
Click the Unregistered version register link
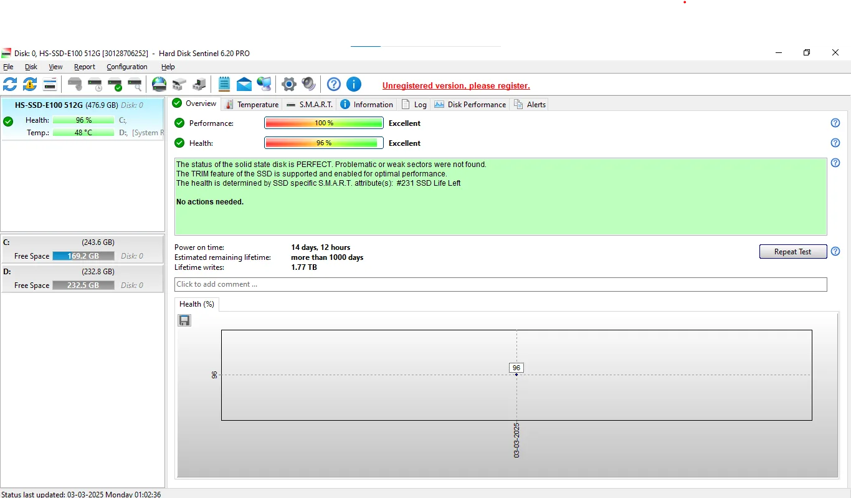tap(456, 86)
